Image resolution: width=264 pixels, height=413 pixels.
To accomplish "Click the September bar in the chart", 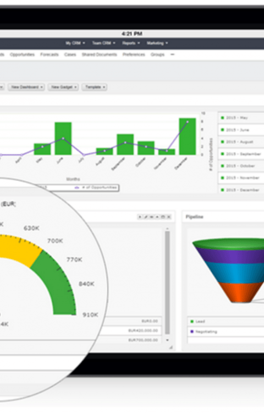I will point(125,144).
